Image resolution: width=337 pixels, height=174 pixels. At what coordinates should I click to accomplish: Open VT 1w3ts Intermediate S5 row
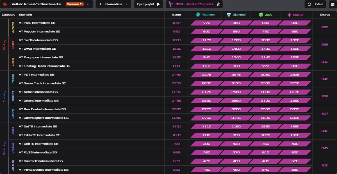(38, 40)
